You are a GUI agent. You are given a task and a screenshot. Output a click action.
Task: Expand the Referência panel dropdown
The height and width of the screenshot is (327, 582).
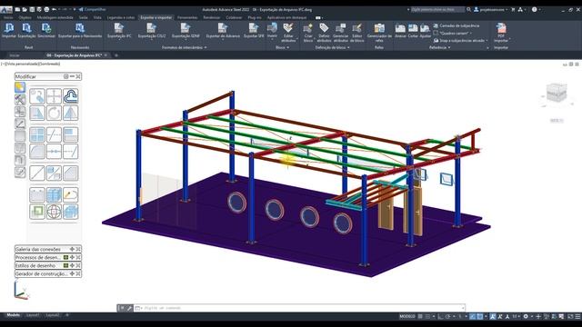point(439,47)
